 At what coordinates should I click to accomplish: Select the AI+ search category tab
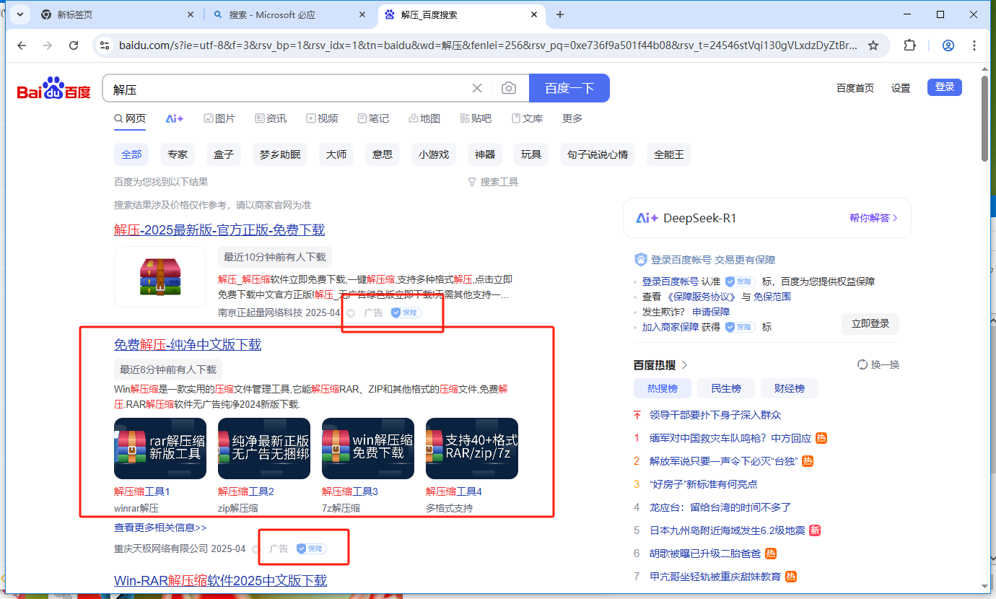pyautogui.click(x=175, y=118)
